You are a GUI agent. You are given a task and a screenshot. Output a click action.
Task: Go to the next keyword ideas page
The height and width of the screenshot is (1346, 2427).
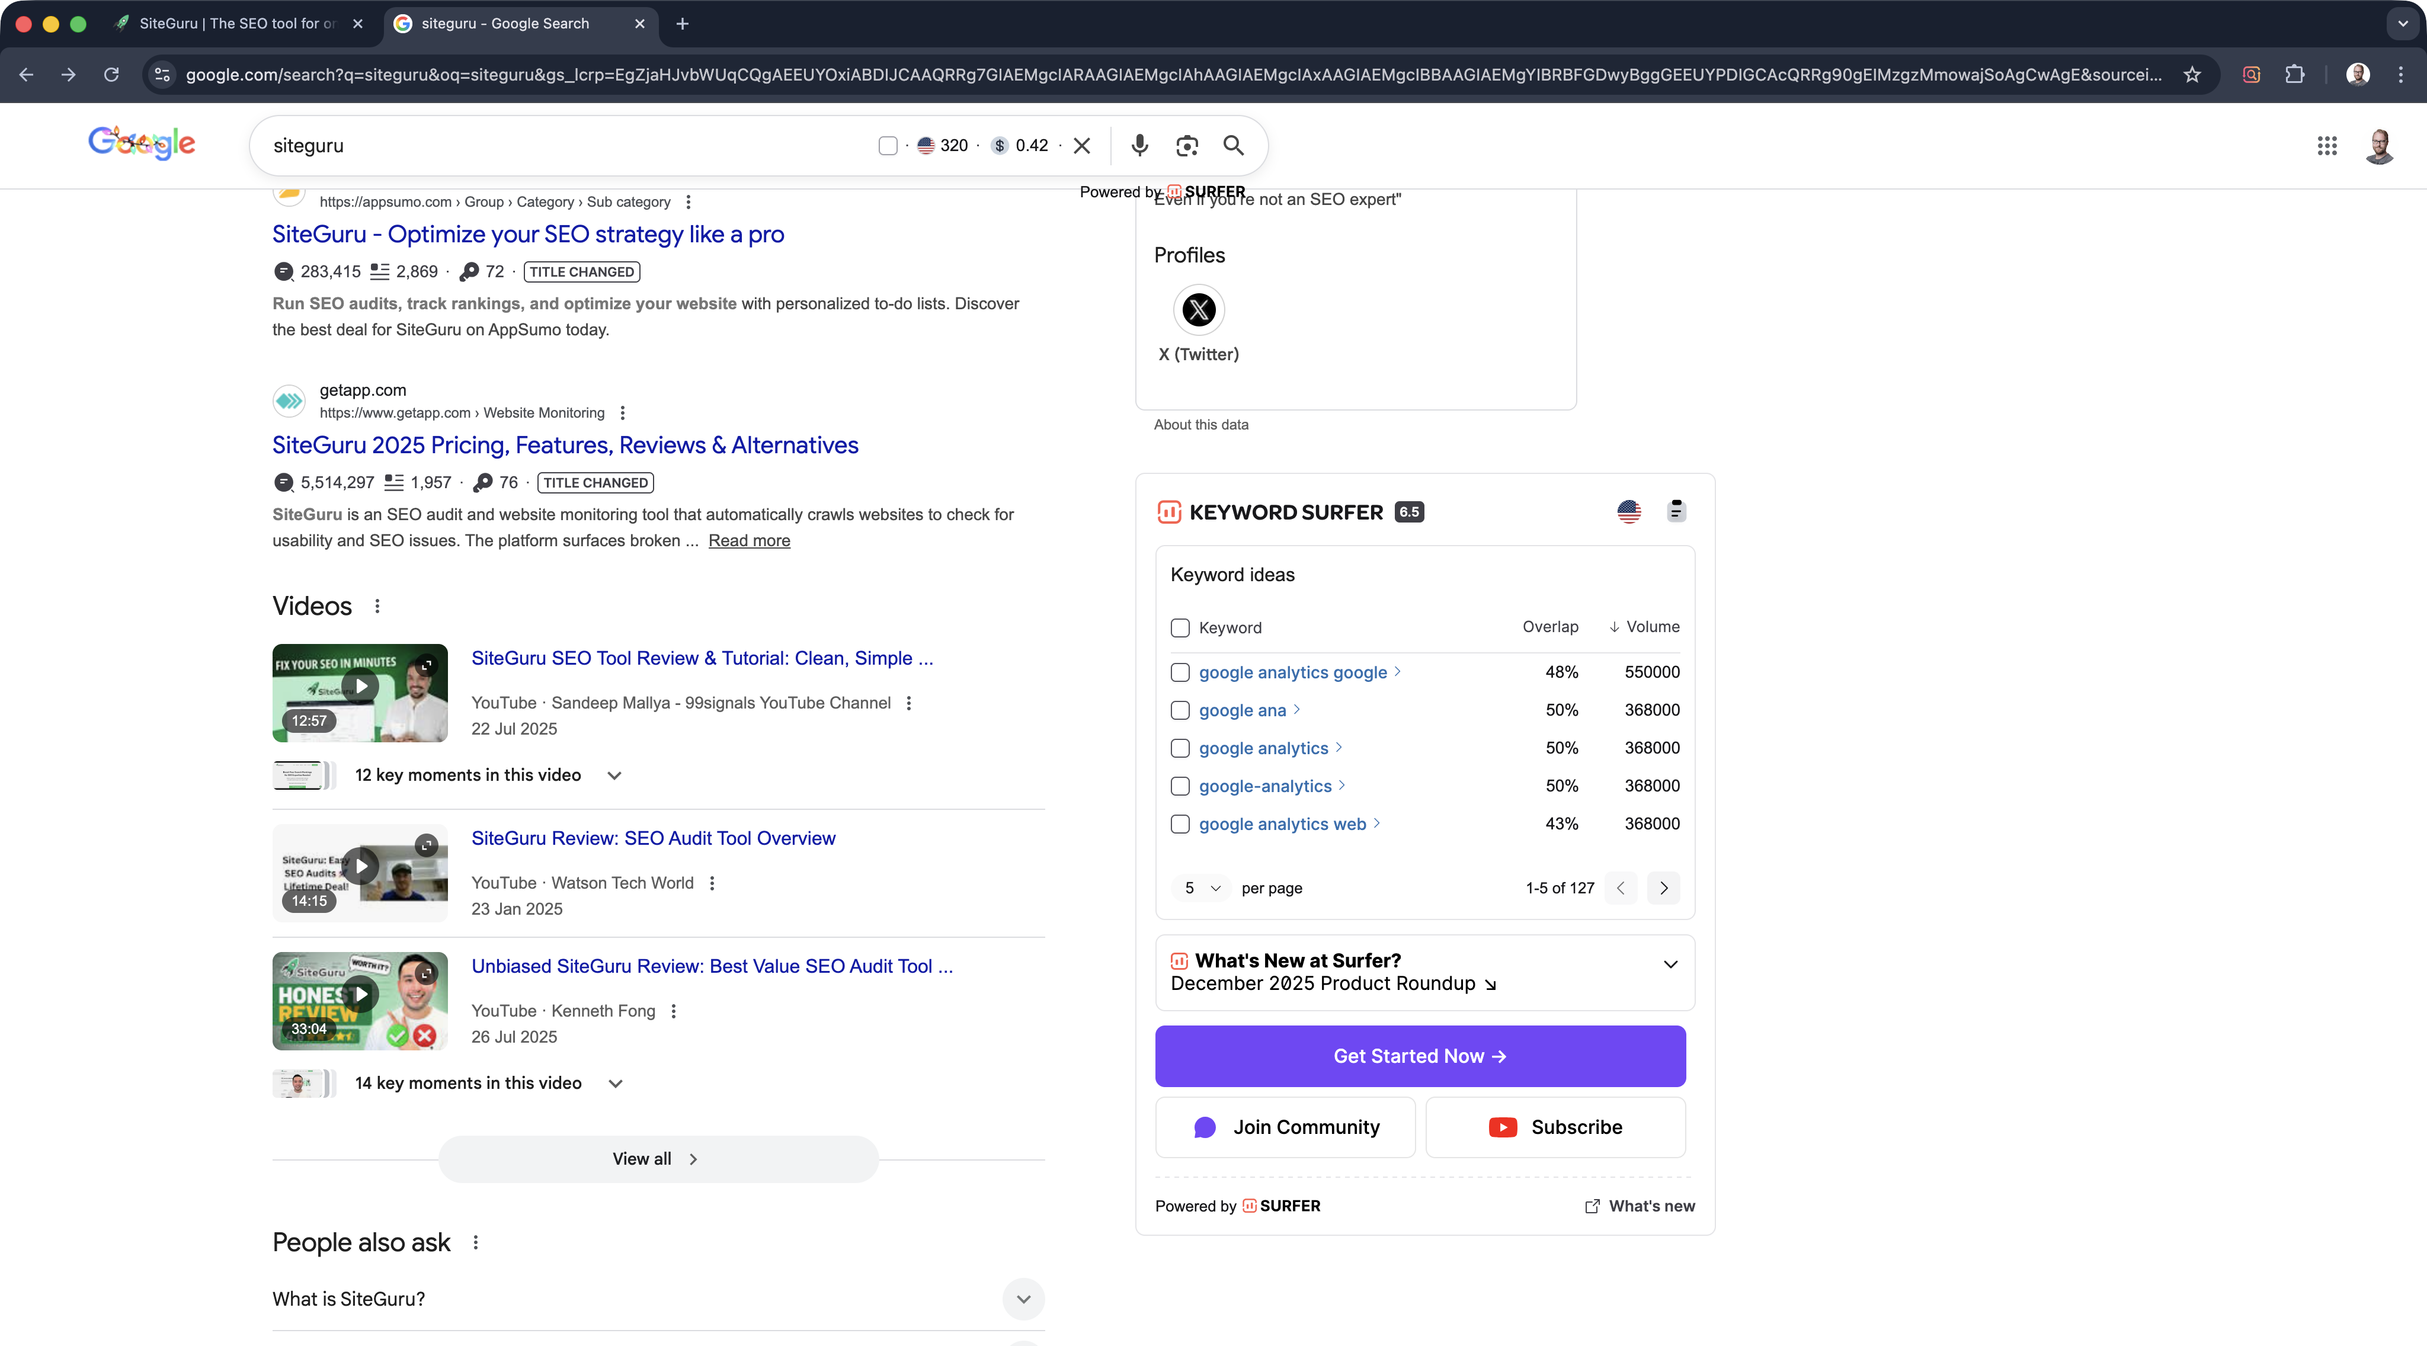[x=1663, y=887]
